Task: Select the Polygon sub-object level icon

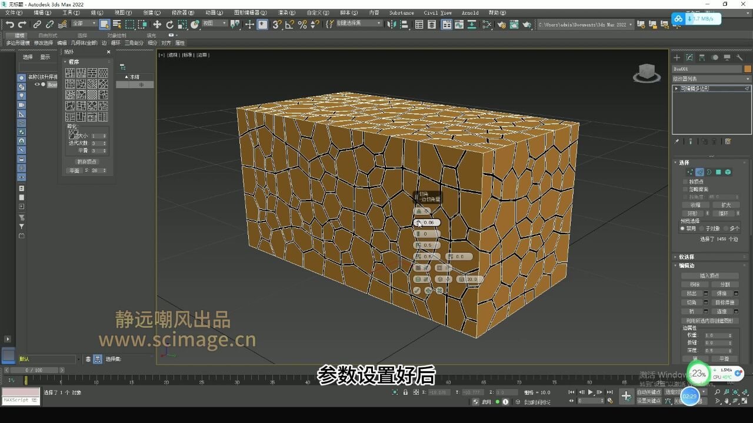Action: pos(718,172)
